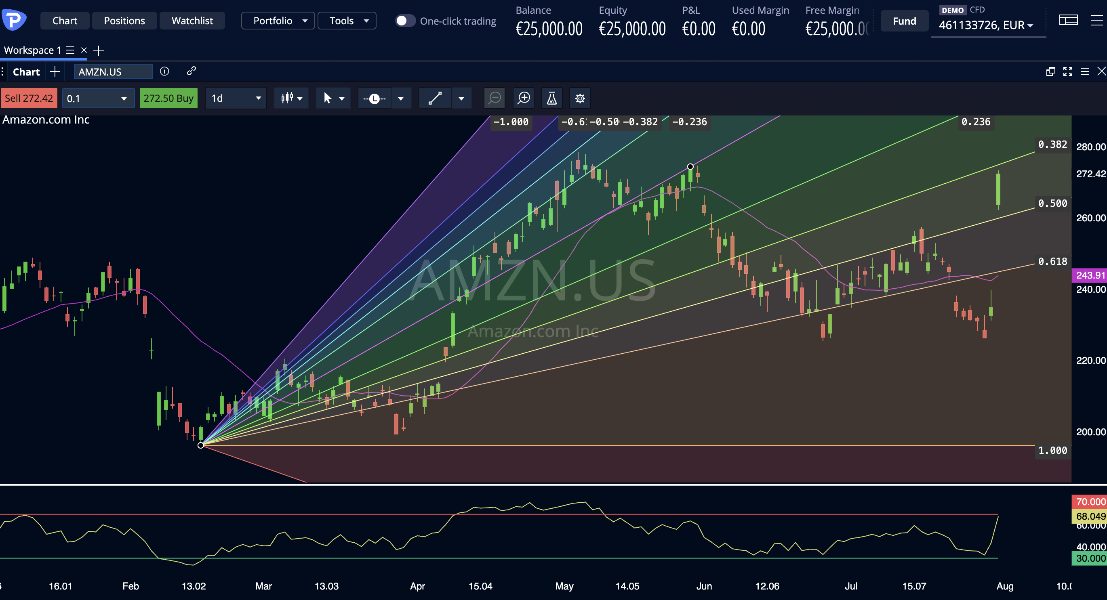Click the Used Margin €0.00 value

pyautogui.click(x=748, y=29)
